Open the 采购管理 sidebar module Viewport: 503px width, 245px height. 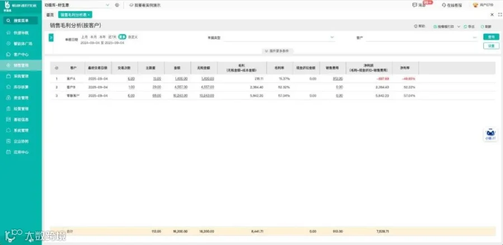tap(21, 76)
